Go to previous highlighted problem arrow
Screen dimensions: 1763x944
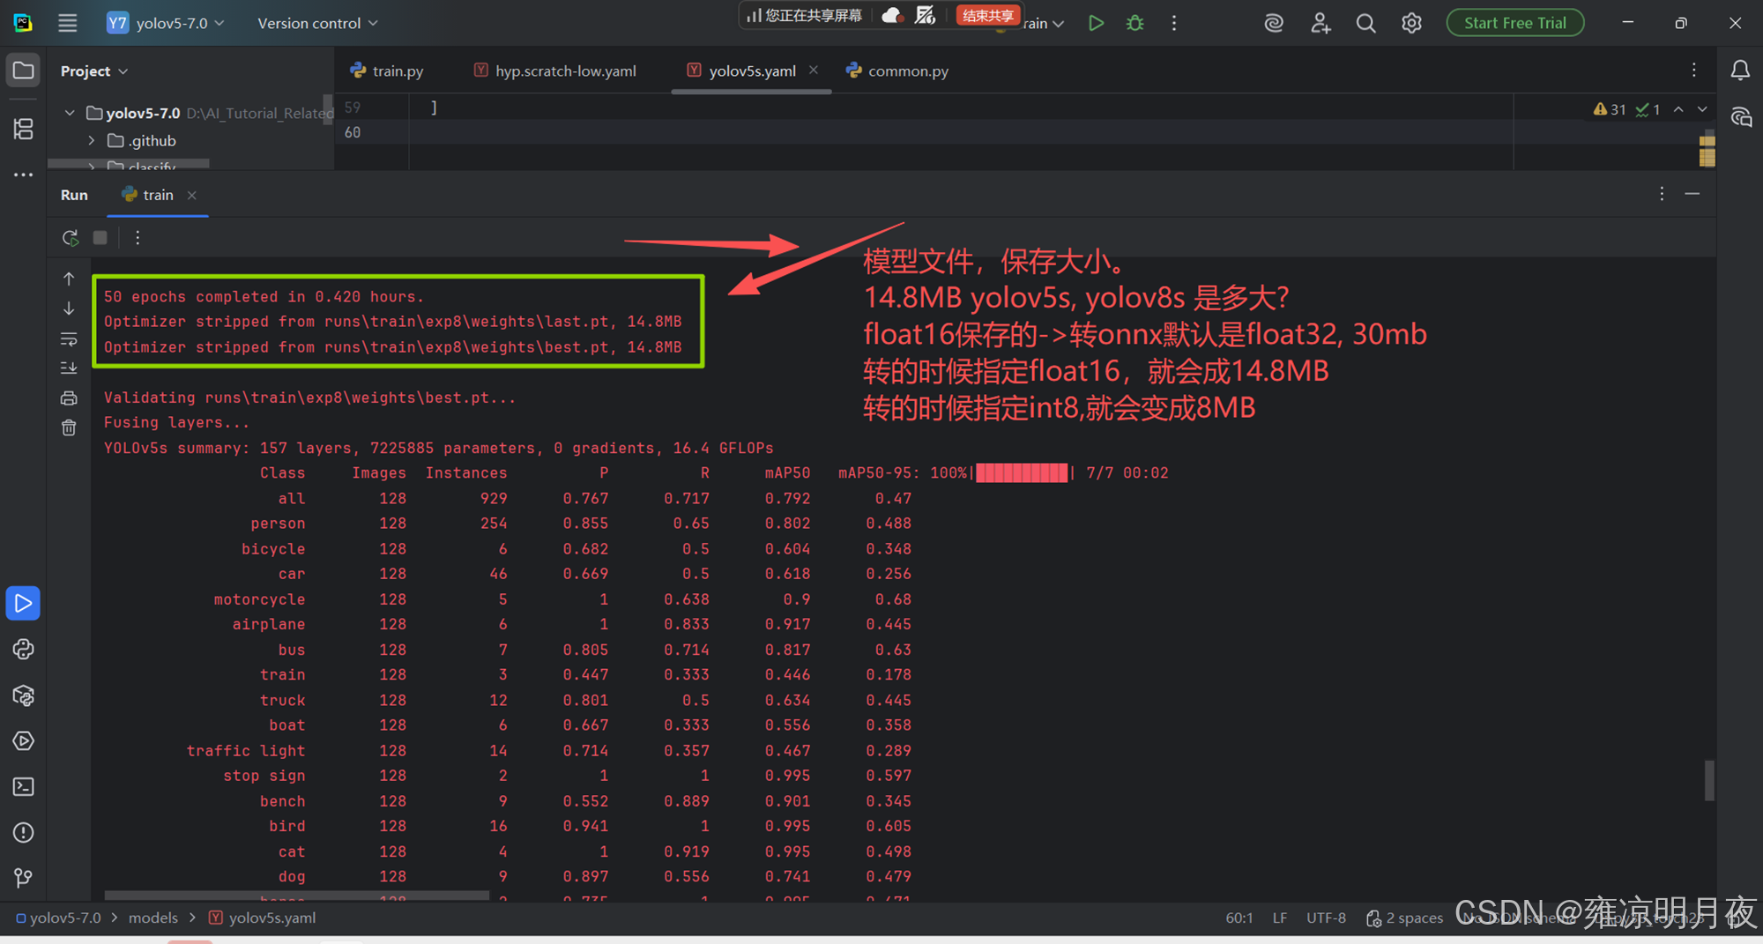tap(1678, 109)
